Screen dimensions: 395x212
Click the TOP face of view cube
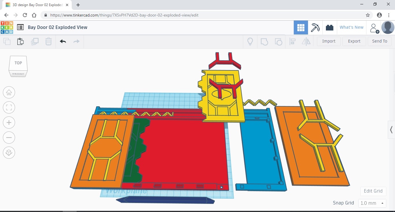(18, 63)
